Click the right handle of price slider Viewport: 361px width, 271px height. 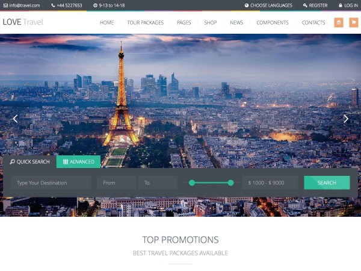(x=230, y=183)
